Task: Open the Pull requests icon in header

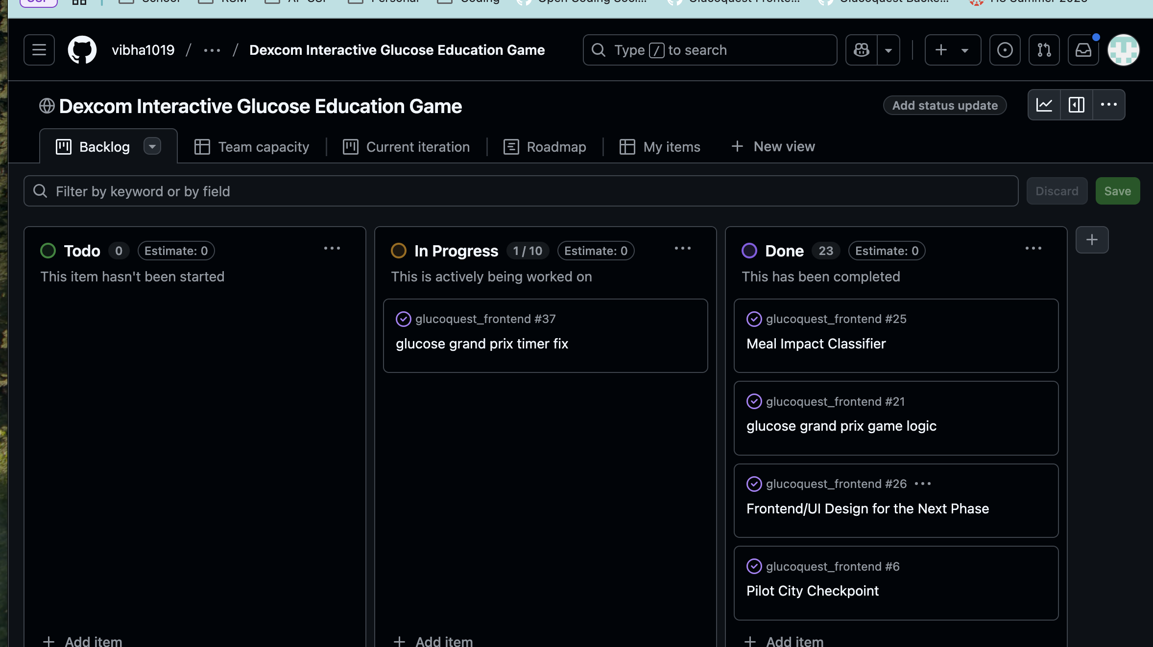Action: [x=1044, y=50]
